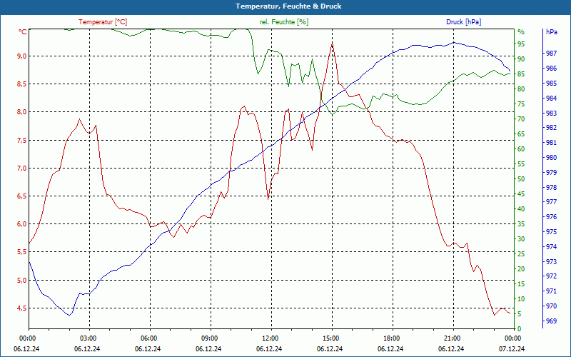571x357 pixels.
Task: Click the green "80" tick on the humidity axis
Action: [521, 89]
